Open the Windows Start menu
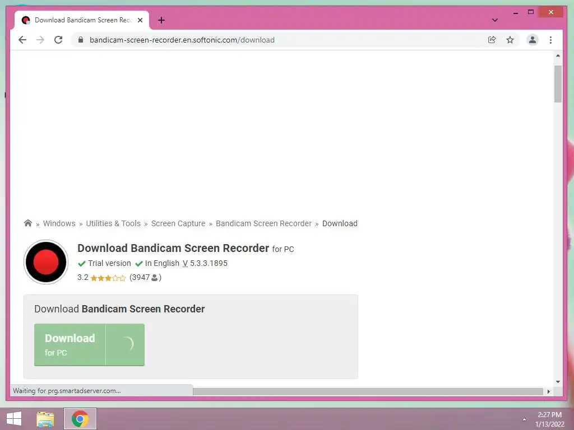 pyautogui.click(x=14, y=419)
